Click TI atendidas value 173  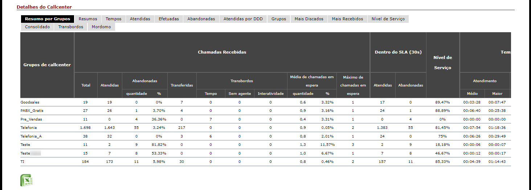point(110,161)
